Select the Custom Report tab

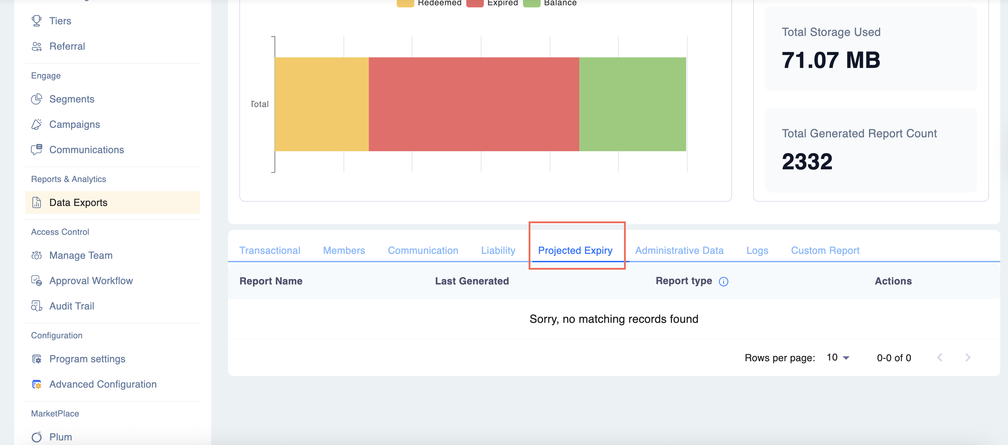click(825, 250)
